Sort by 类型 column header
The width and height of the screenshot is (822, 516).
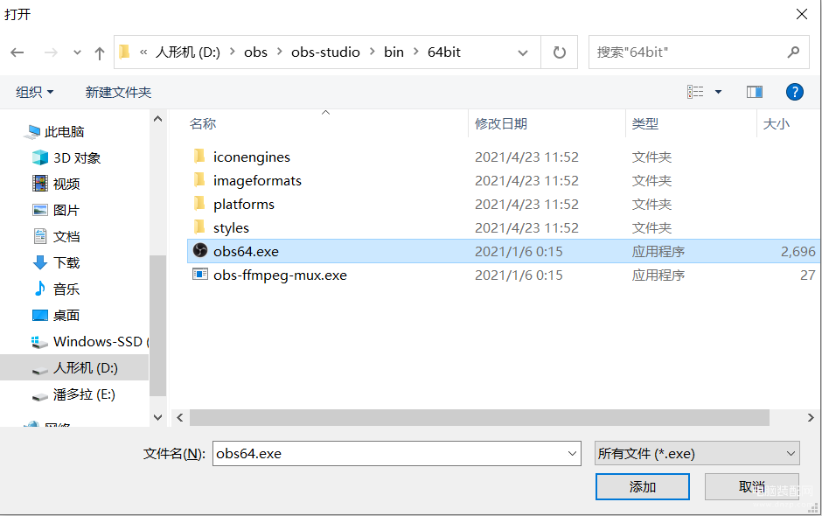[x=644, y=124]
